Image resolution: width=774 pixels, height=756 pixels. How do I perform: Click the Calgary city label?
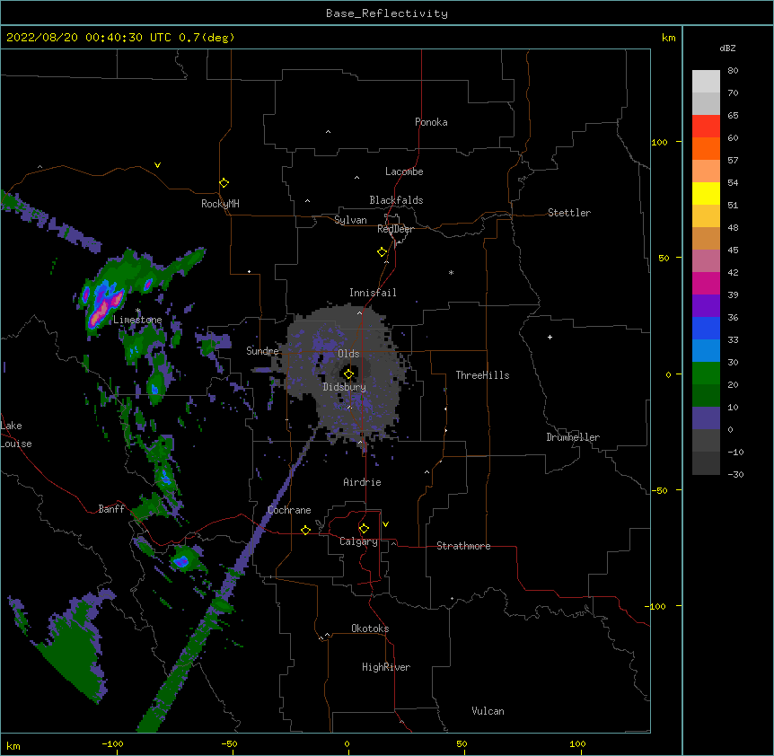click(x=359, y=541)
